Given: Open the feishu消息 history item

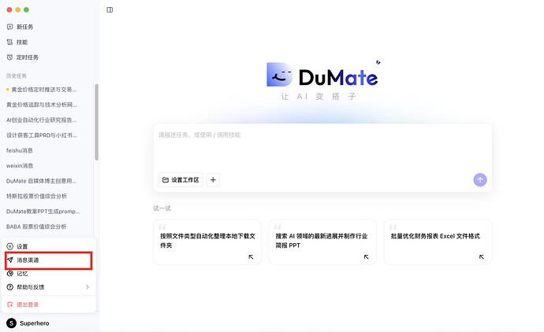Looking at the screenshot, I should pyautogui.click(x=20, y=150).
